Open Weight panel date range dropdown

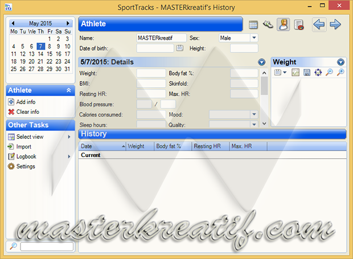(280, 72)
